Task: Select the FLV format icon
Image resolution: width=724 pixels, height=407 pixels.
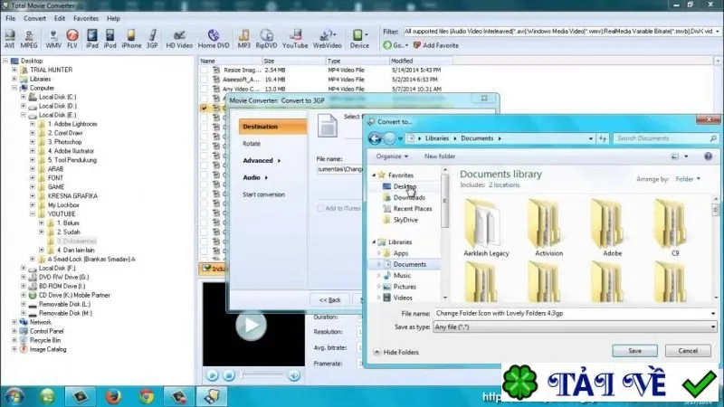Action: (72, 39)
